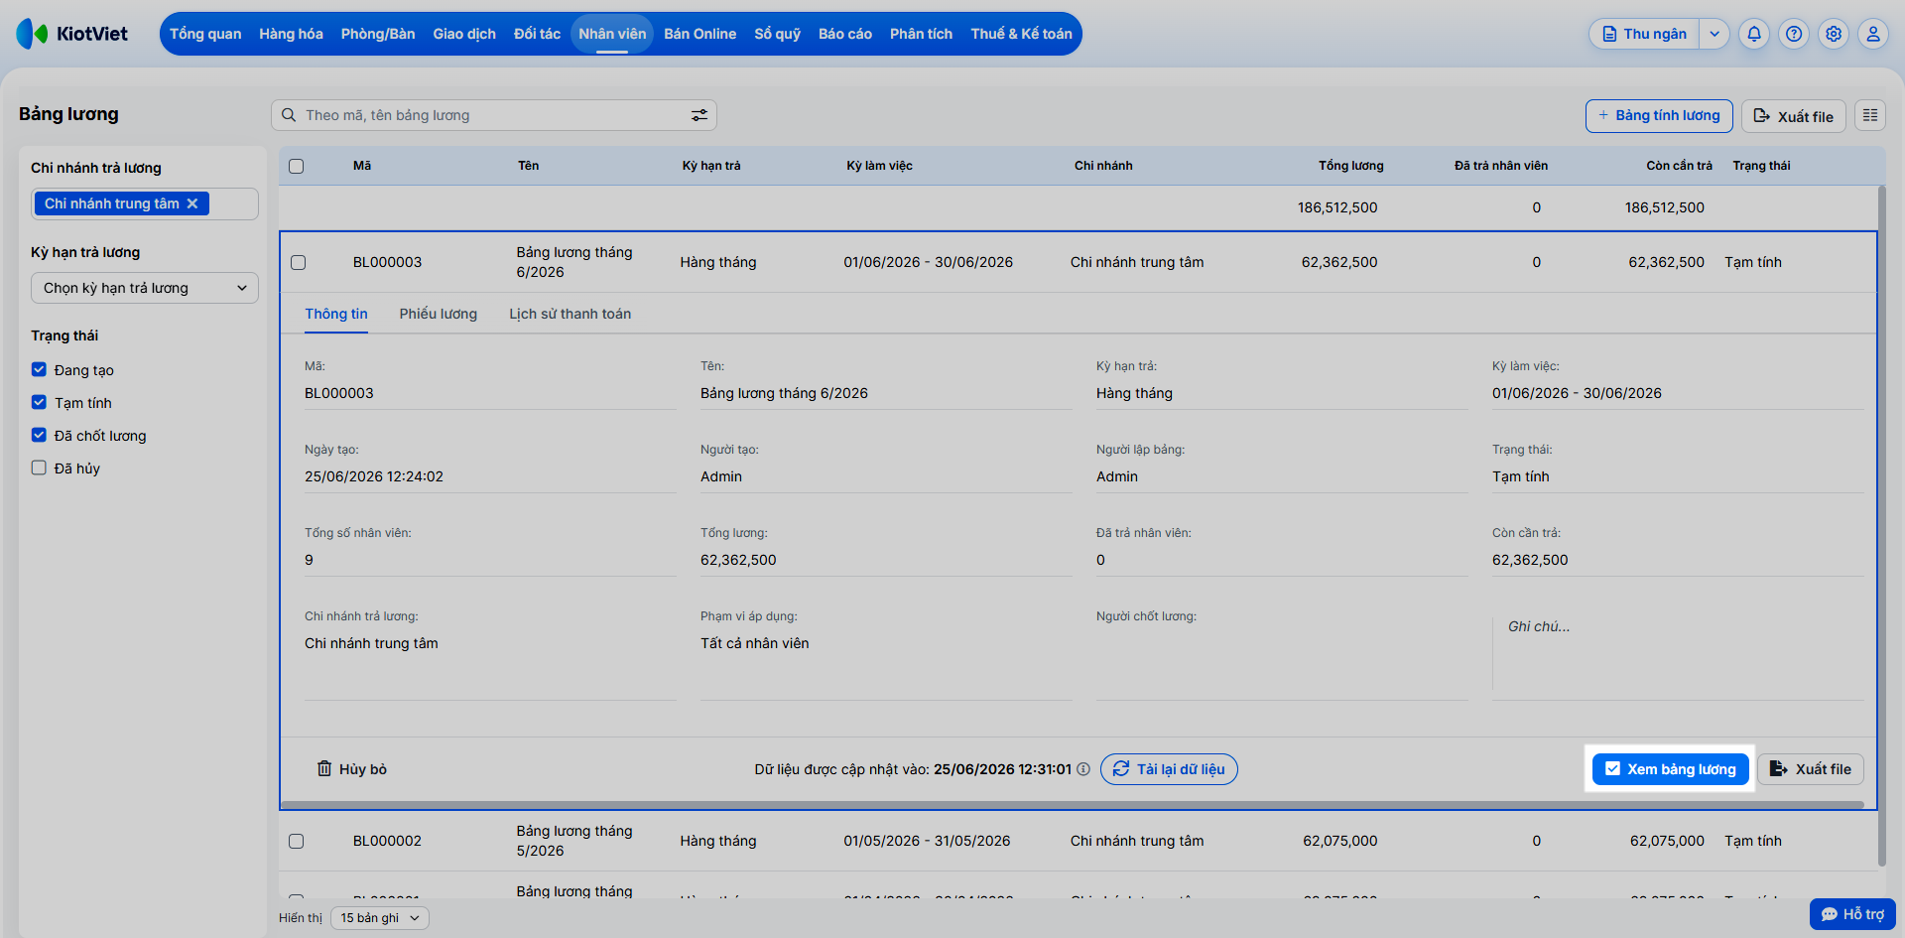
Task: Open the Phân tích menu
Action: 921,34
